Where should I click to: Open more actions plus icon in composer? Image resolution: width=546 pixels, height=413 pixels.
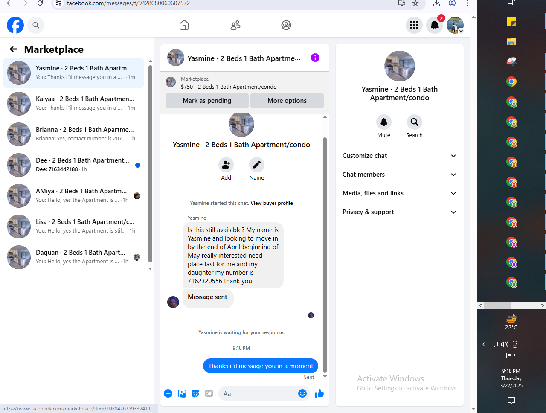168,393
